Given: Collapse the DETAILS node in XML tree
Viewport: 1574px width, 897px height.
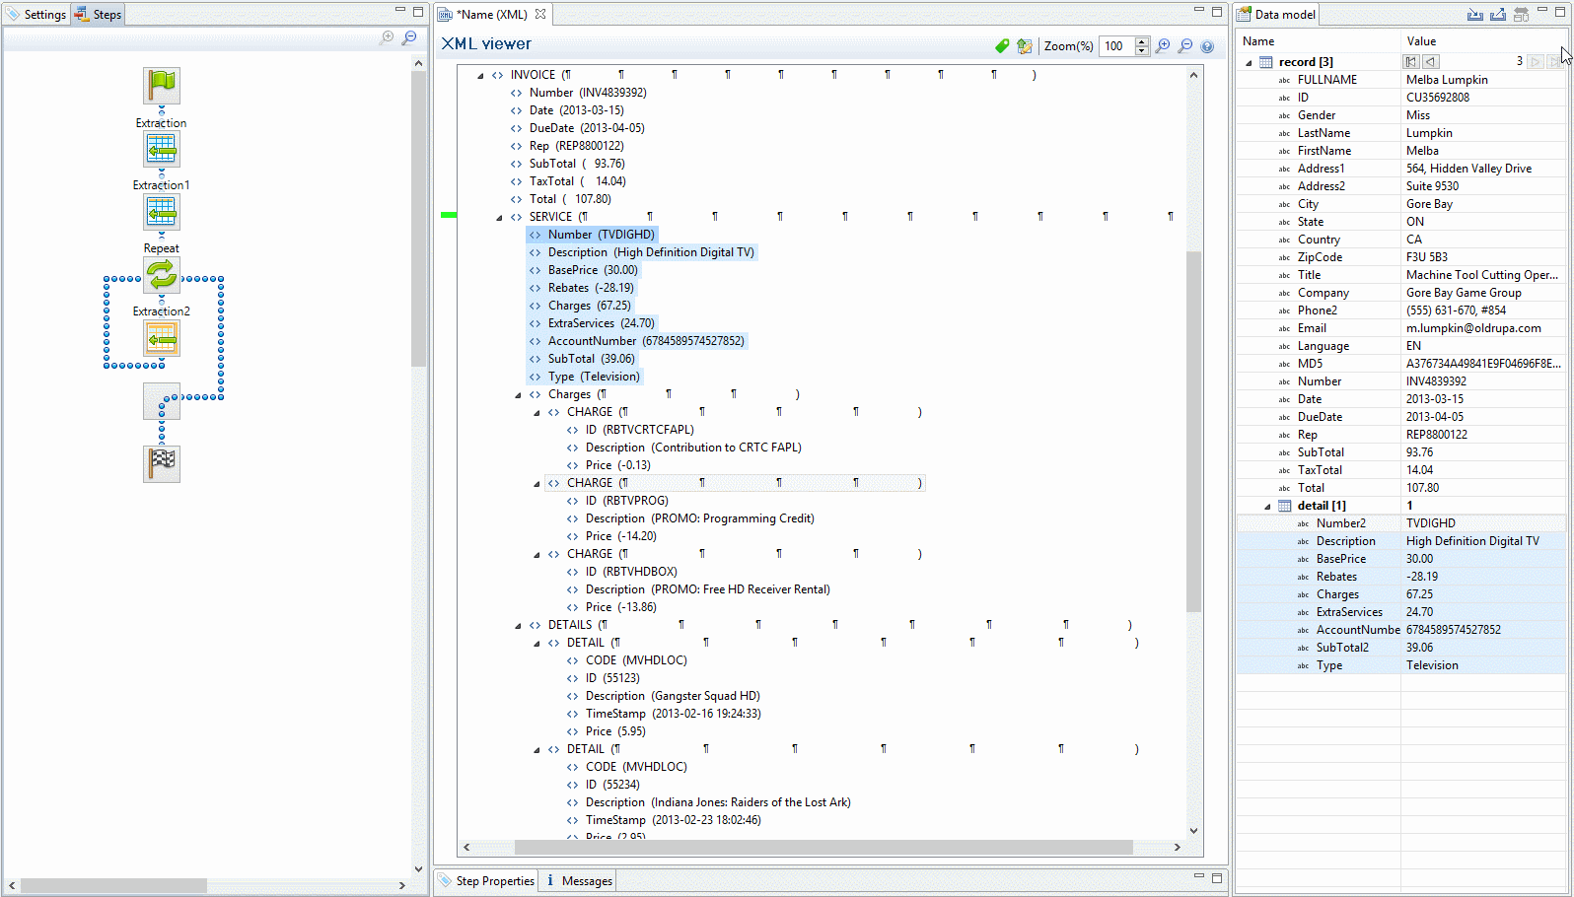Looking at the screenshot, I should pyautogui.click(x=518, y=625).
